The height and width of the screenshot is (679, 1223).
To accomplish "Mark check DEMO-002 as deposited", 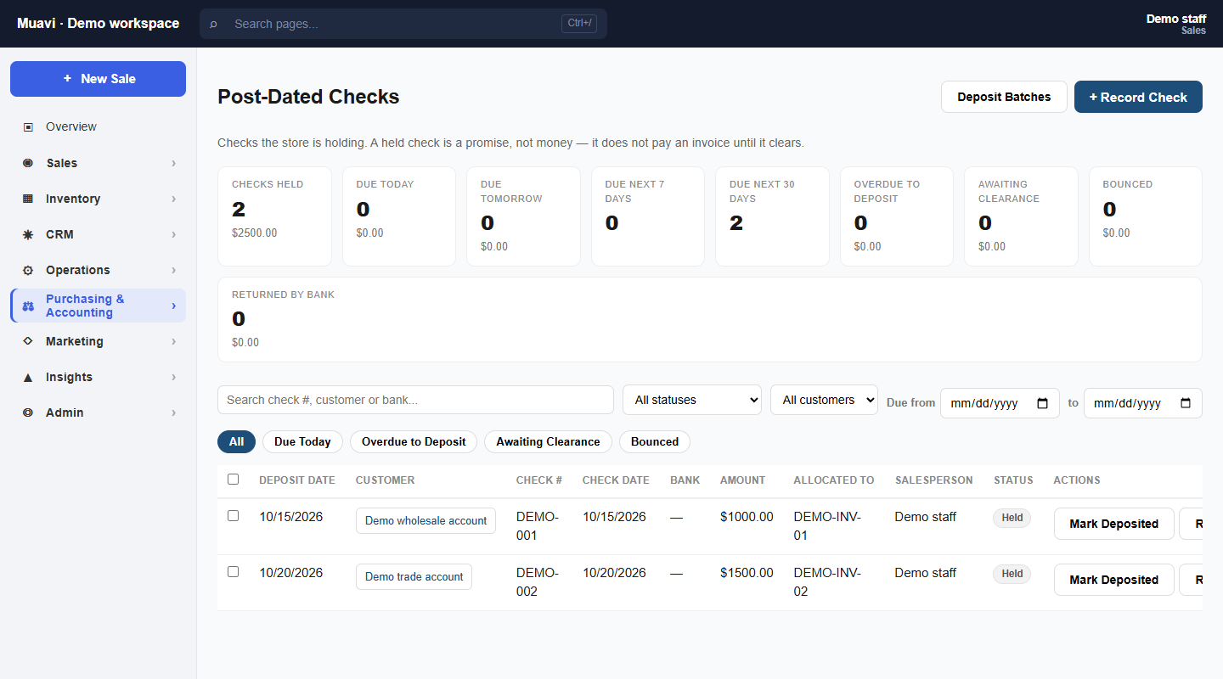I will click(x=1113, y=580).
